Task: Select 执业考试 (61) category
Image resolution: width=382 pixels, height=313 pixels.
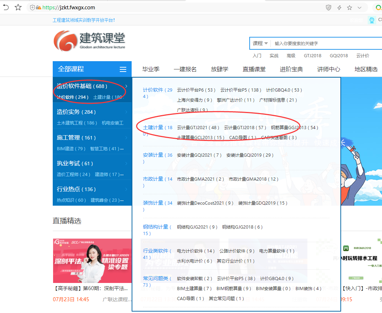Action: [x=75, y=163]
